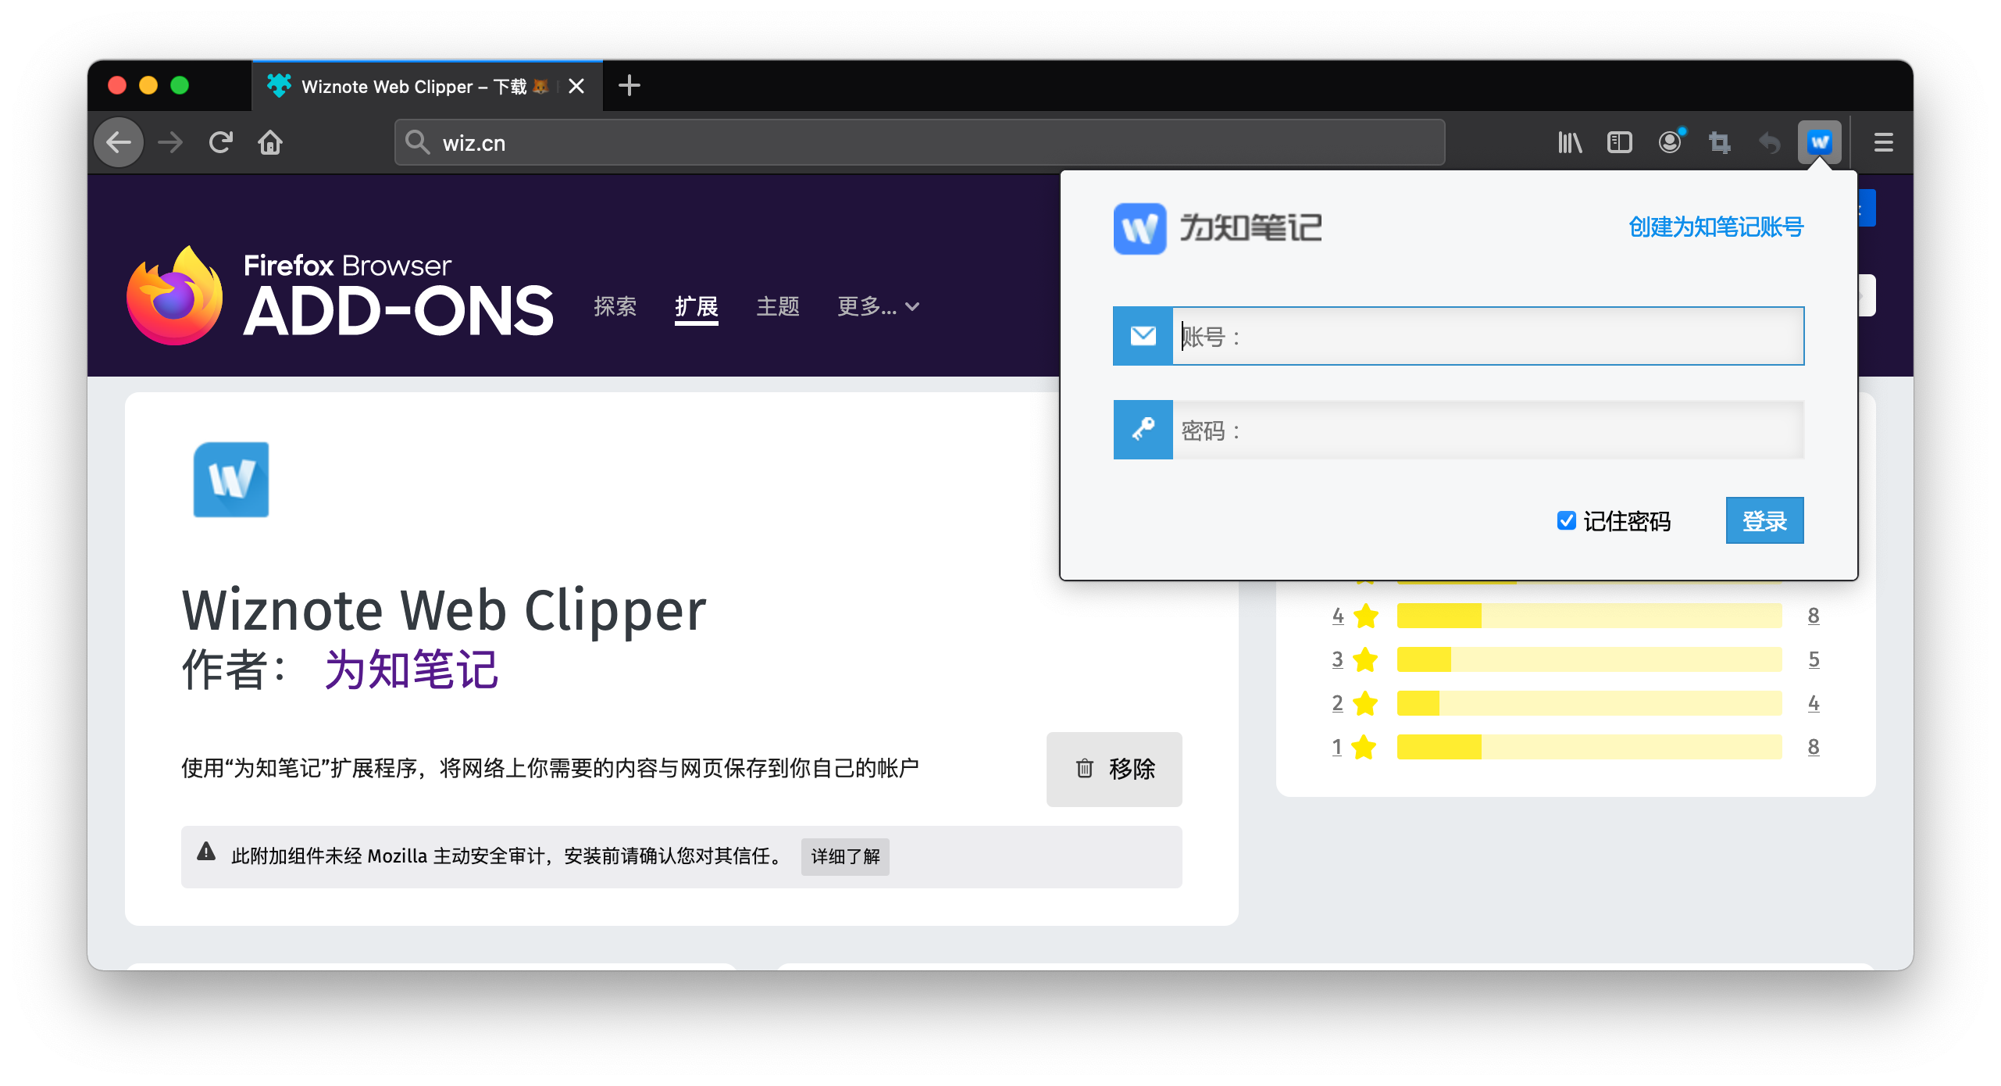Click the undo arrow toolbar icon
The width and height of the screenshot is (2001, 1086).
click(1769, 143)
